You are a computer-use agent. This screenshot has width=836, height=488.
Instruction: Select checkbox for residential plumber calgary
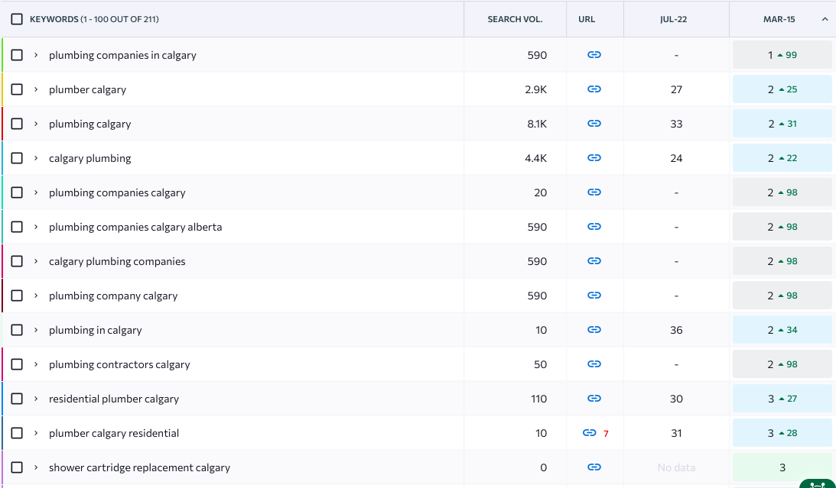click(x=17, y=399)
